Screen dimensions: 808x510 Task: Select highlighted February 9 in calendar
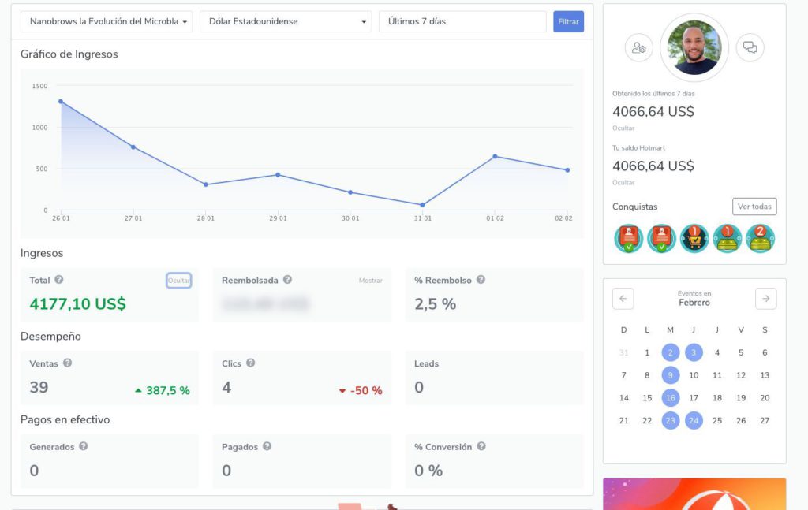click(671, 375)
